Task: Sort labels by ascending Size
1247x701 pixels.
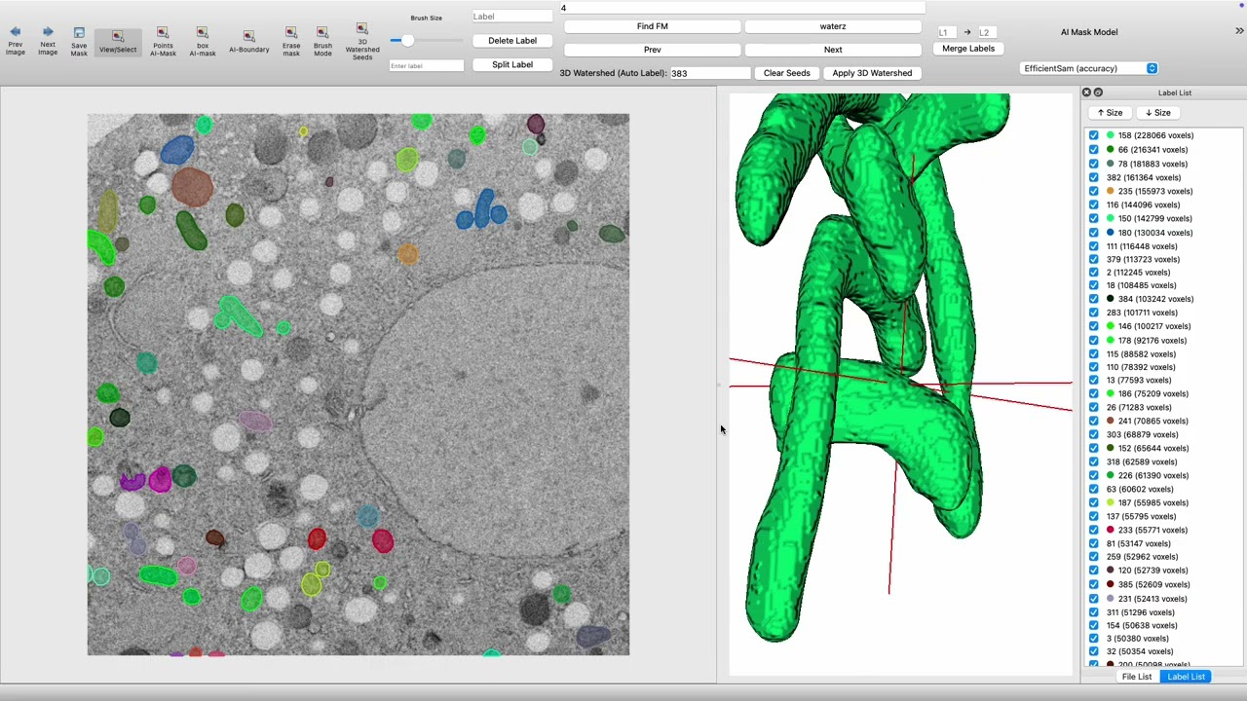Action: (1112, 113)
